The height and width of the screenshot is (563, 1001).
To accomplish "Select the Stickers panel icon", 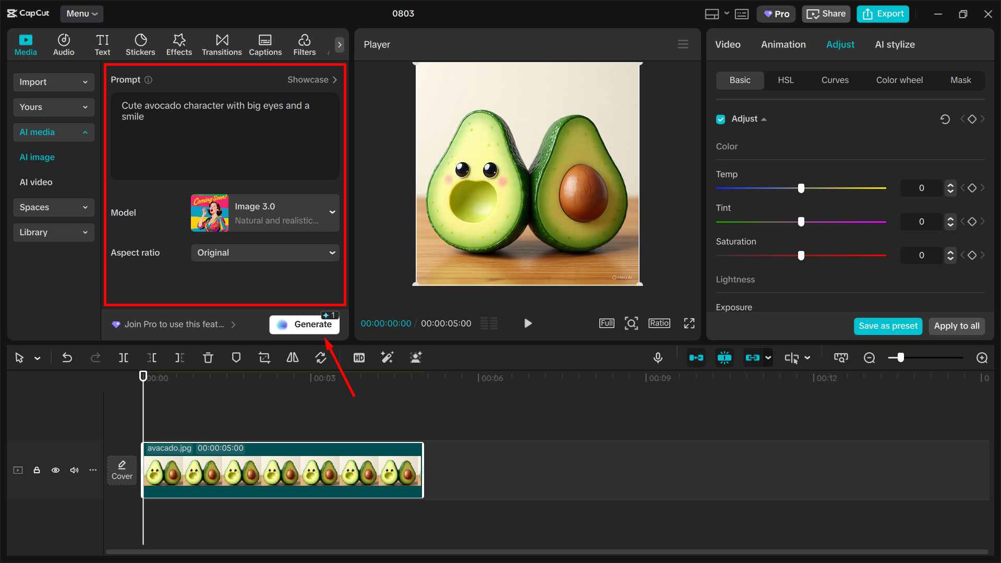I will [x=140, y=44].
